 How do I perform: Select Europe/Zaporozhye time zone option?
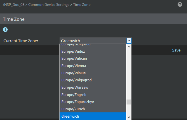coord(93,102)
